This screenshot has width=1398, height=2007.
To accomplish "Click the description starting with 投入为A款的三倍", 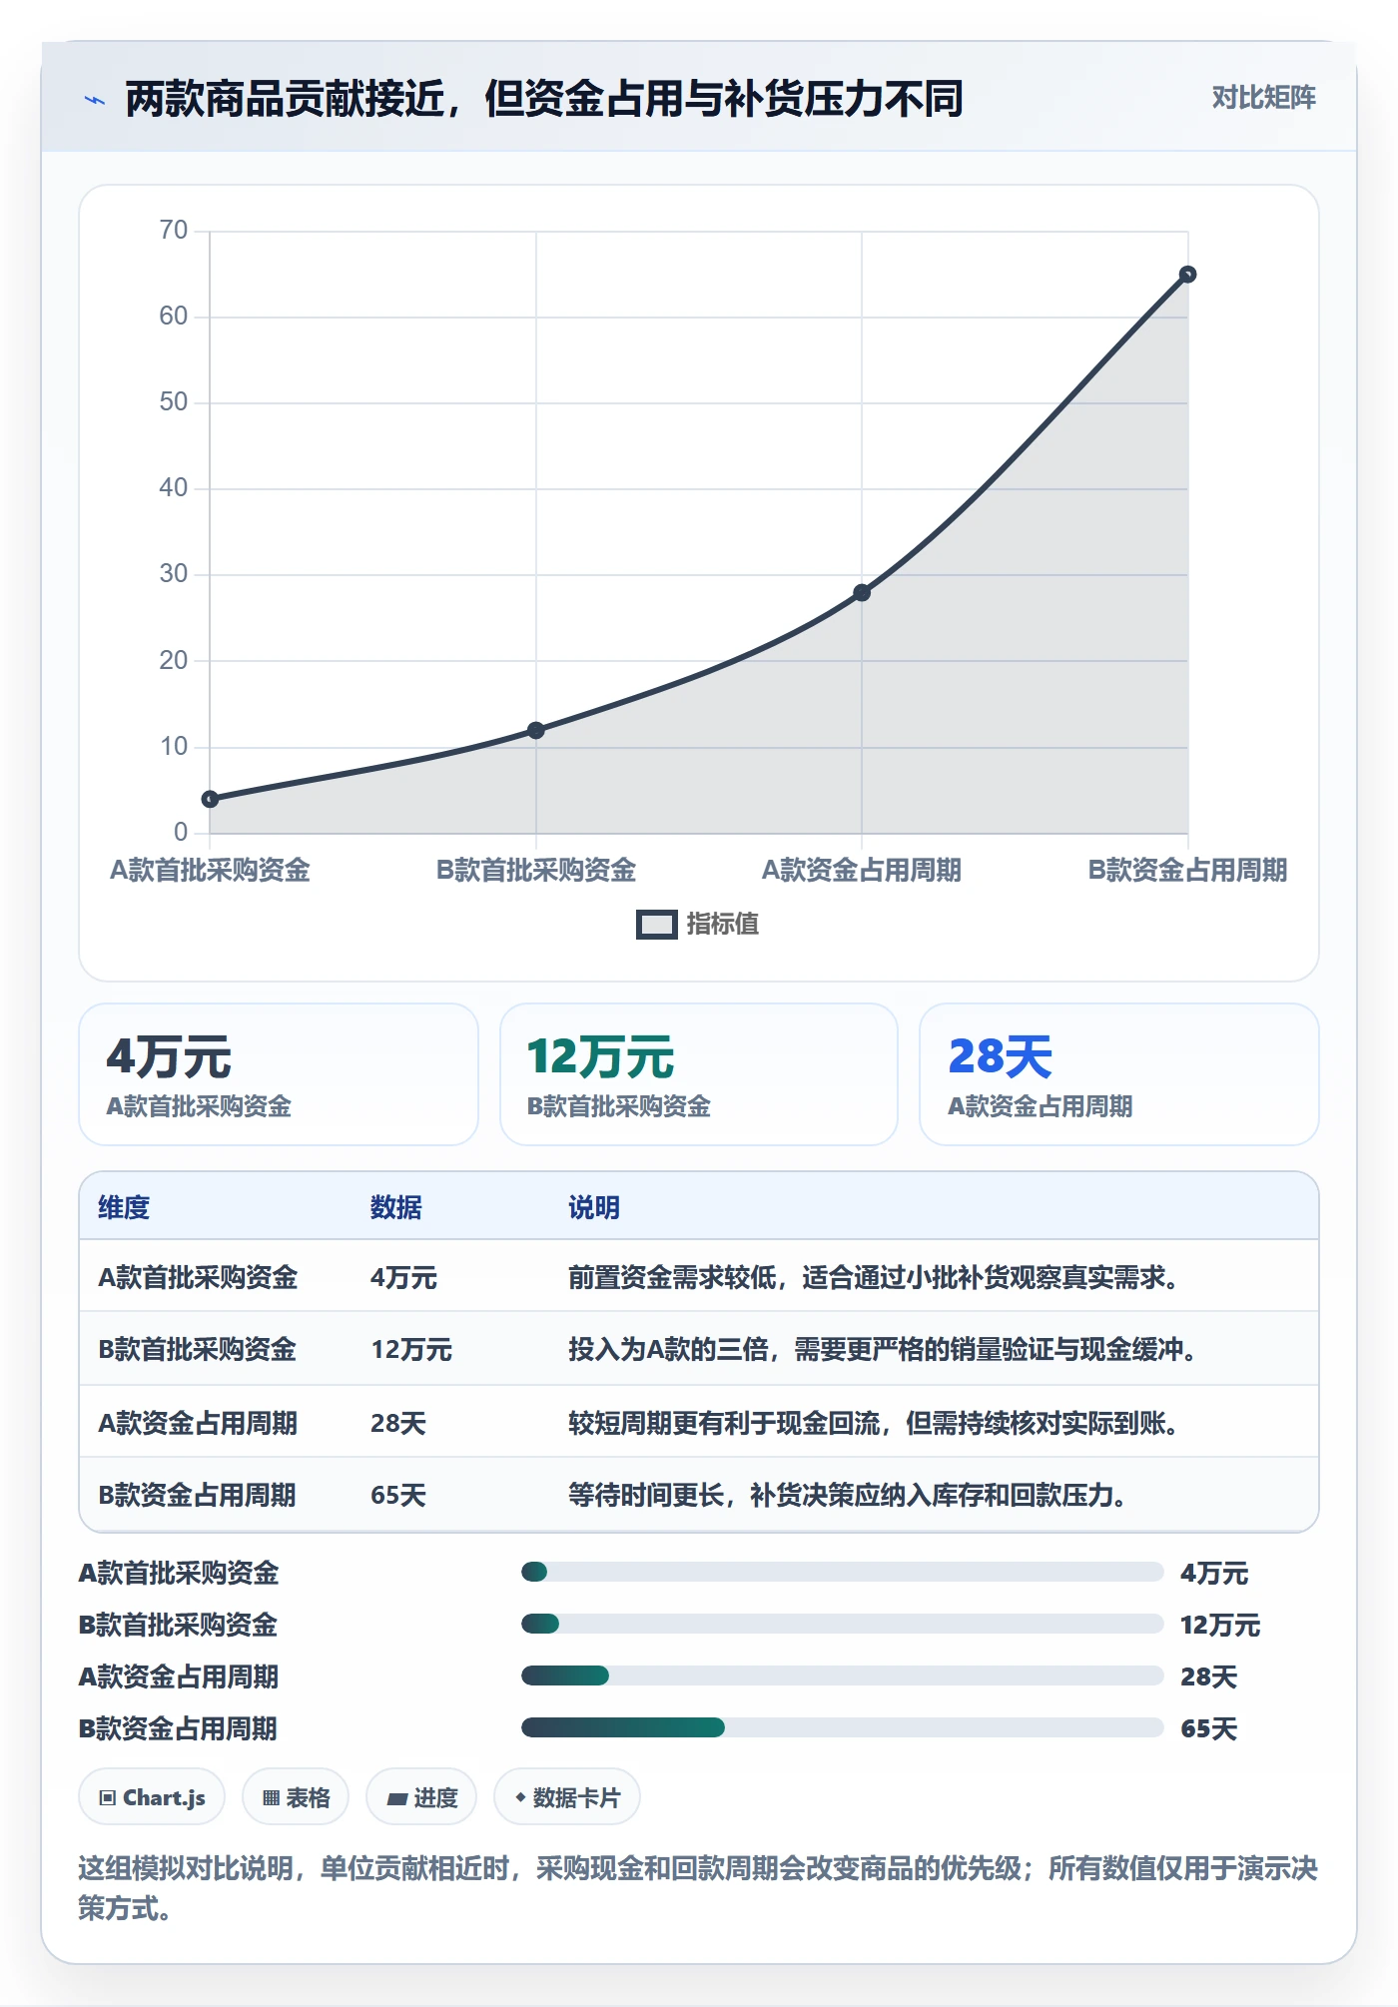I will tap(883, 1350).
